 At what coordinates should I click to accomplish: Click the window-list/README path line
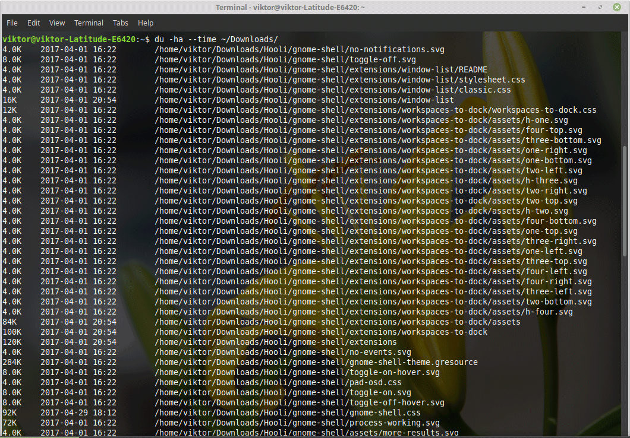[x=320, y=69]
